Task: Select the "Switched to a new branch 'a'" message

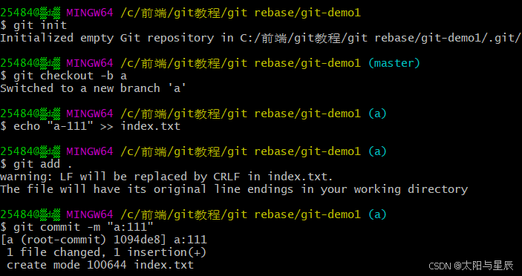Action: tap(94, 88)
